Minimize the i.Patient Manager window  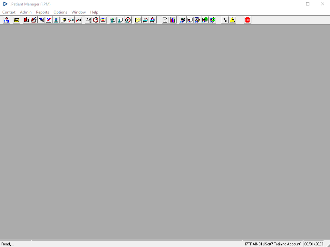(293, 4)
